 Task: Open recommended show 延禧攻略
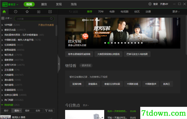click(x=77, y=84)
